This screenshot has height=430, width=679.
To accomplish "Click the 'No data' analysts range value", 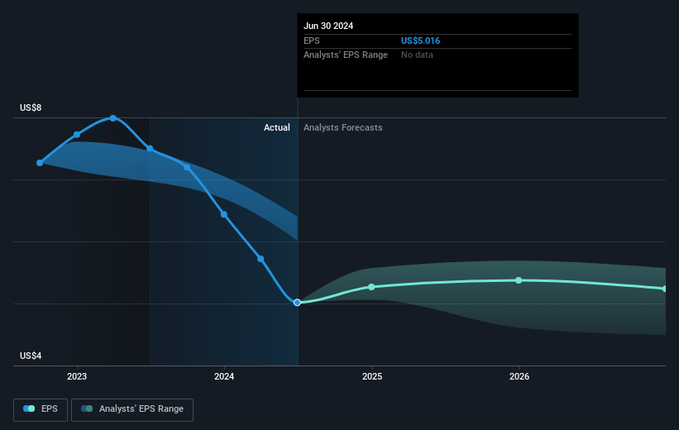I will [417, 55].
